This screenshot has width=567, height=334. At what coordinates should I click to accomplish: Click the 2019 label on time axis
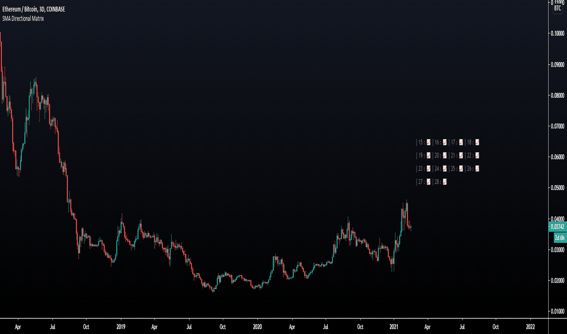(121, 327)
